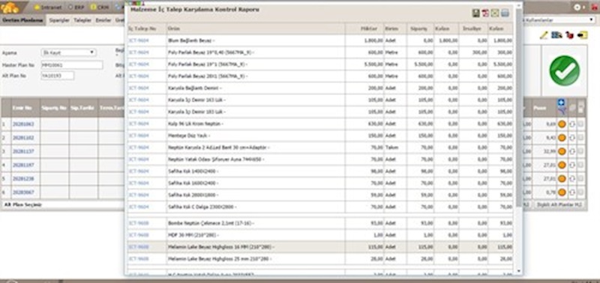This screenshot has height=283, width=600.
Task: Open the Aşama dropdown showing İlk Kayıt
Action: [68, 52]
